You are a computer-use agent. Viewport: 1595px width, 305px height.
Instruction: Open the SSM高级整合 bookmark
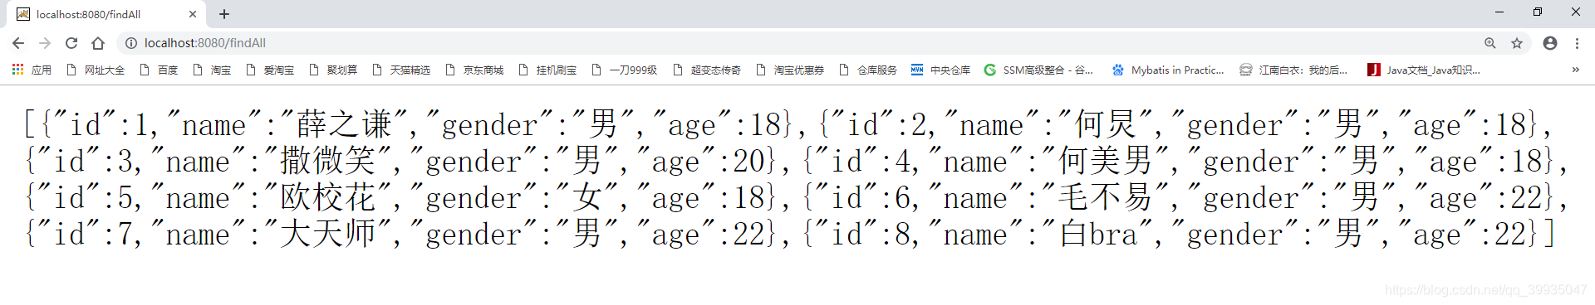tap(1038, 70)
